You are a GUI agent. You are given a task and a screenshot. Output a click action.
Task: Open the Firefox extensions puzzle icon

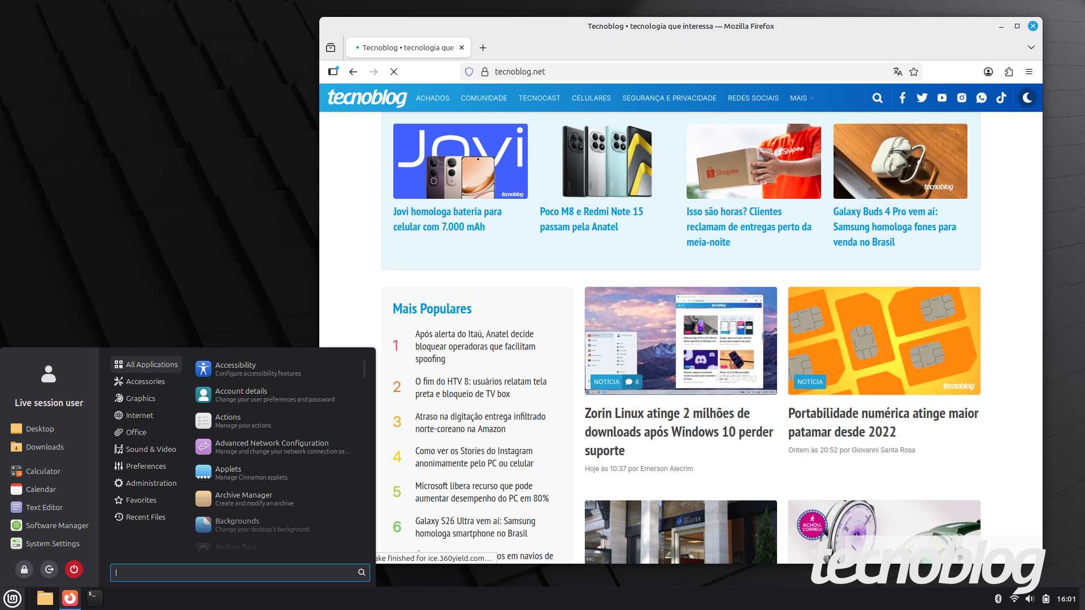[x=1009, y=72]
